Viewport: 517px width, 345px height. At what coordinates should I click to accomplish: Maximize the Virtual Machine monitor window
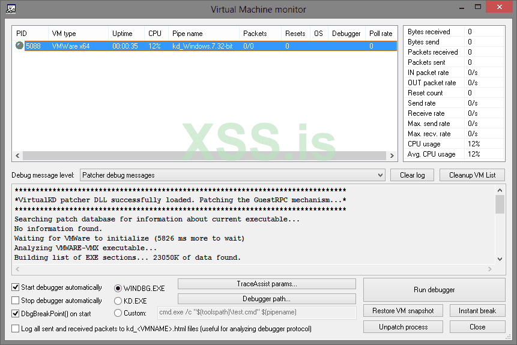tap(478, 7)
